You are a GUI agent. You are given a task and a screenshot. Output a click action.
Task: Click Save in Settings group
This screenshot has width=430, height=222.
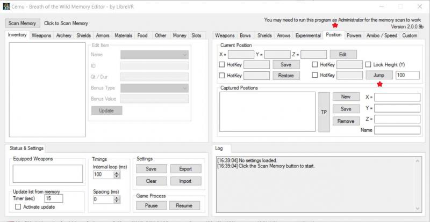click(x=151, y=169)
